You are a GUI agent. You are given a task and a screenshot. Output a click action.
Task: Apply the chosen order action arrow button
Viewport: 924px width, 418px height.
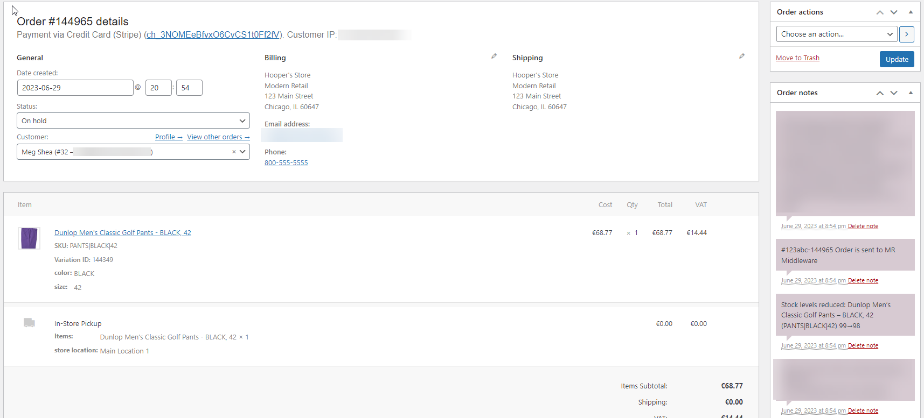tap(907, 34)
